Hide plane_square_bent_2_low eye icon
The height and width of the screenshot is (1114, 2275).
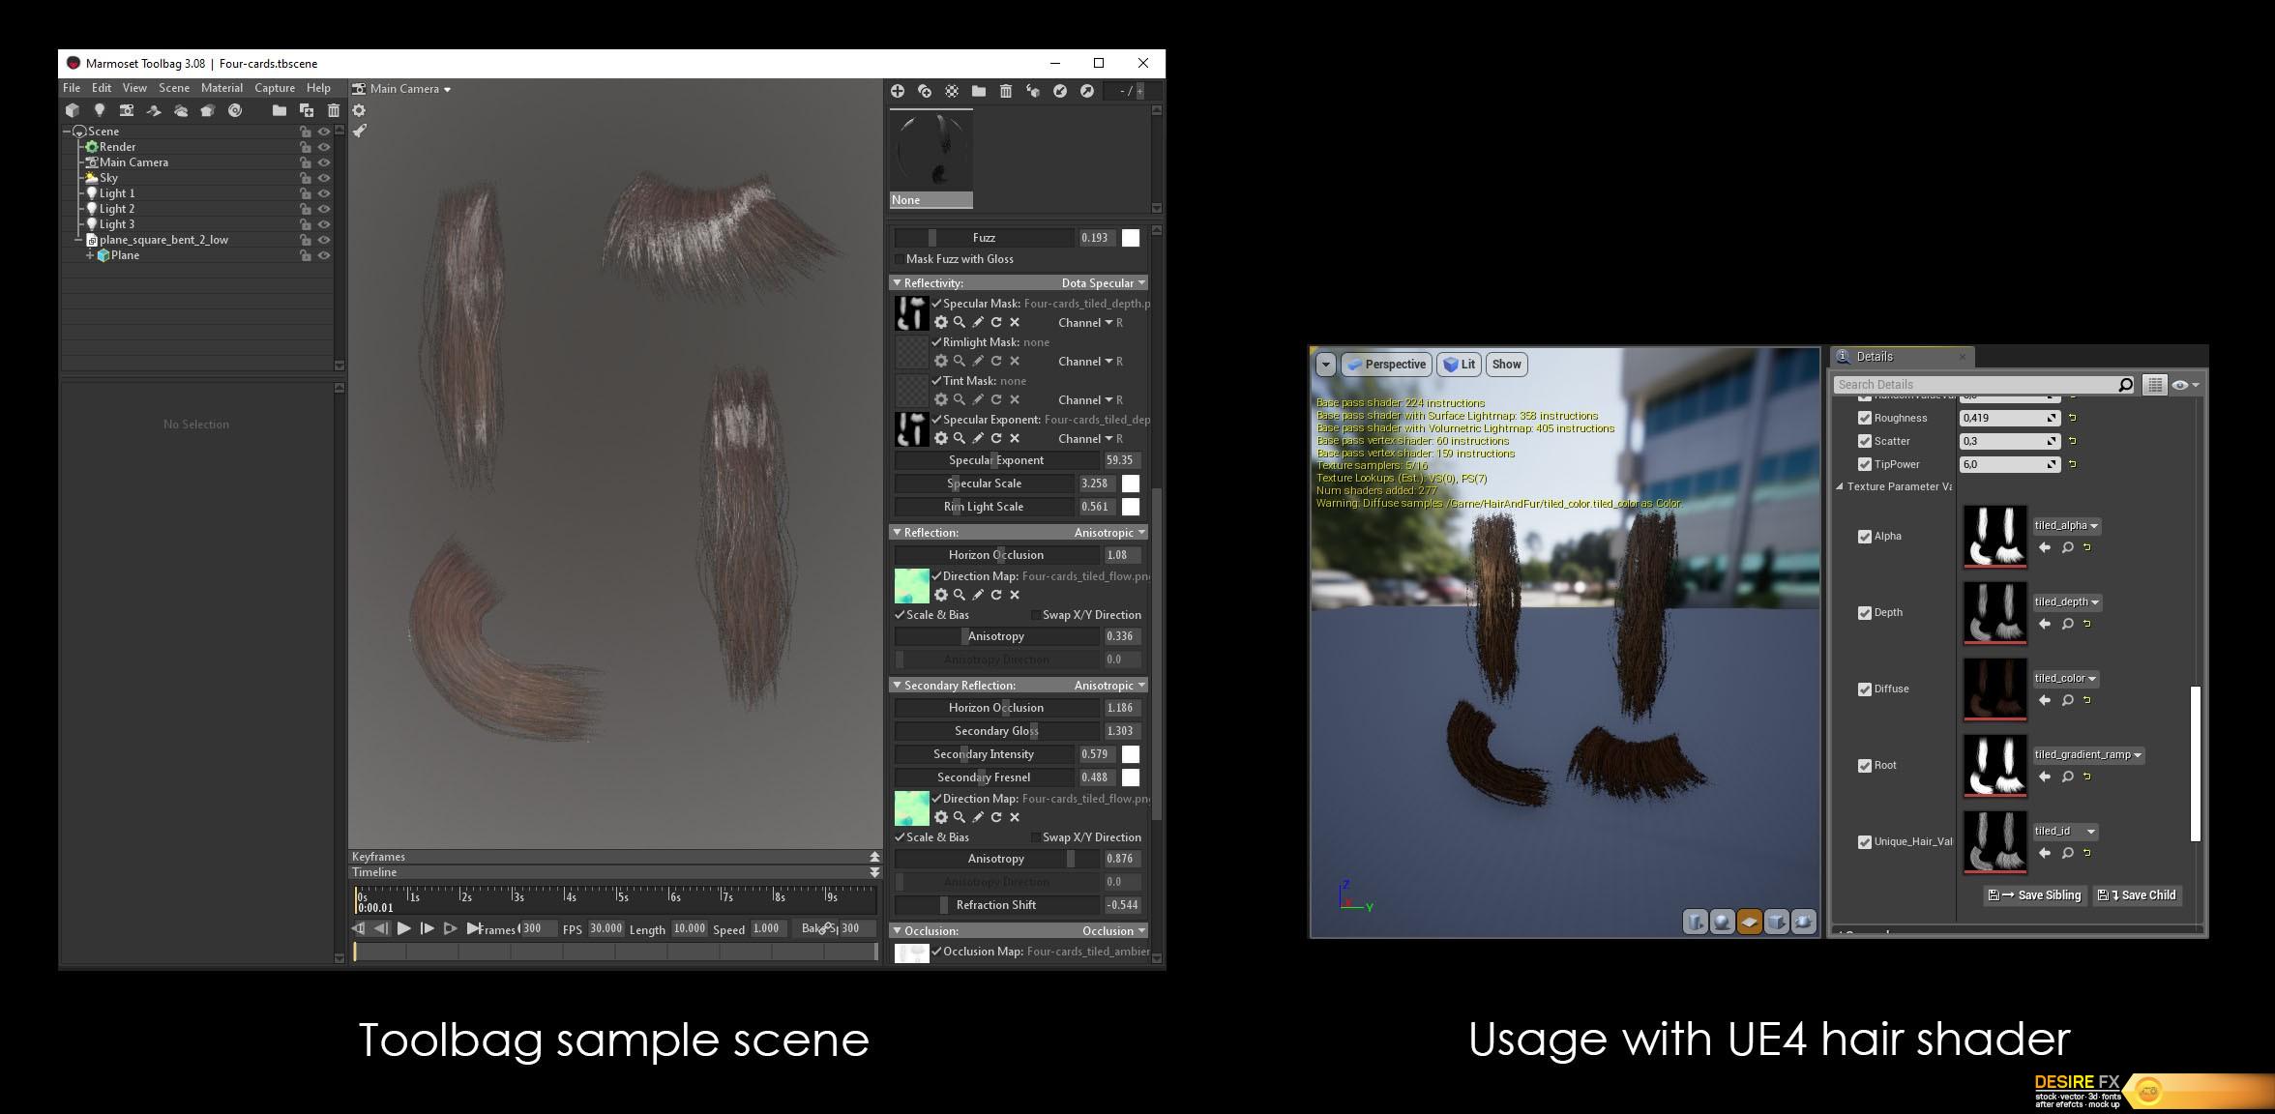[324, 240]
